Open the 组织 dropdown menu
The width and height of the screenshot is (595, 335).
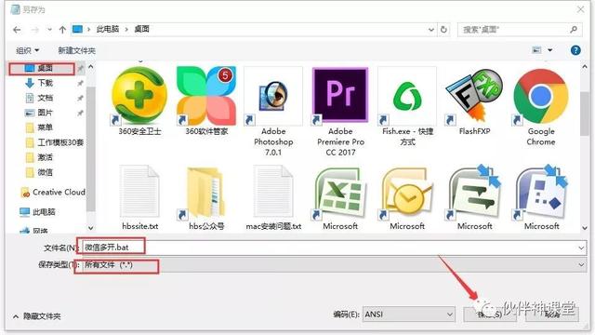27,50
